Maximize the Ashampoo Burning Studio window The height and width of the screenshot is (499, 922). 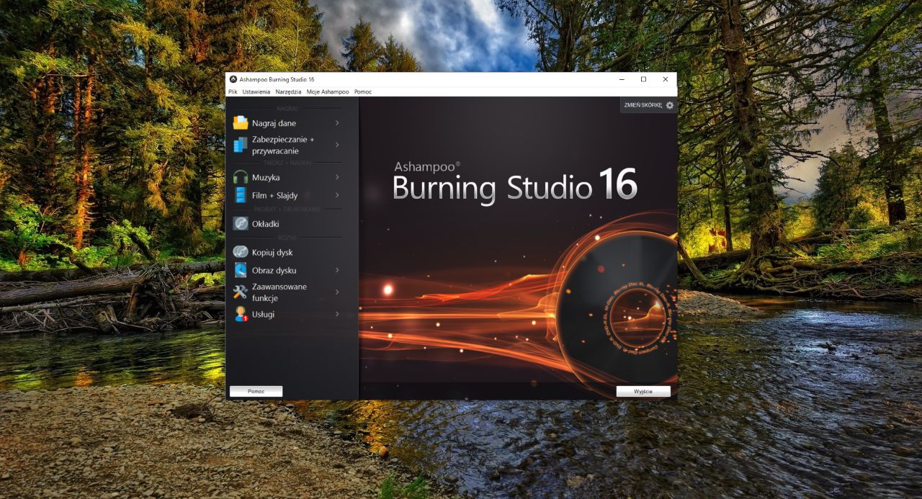(x=643, y=79)
